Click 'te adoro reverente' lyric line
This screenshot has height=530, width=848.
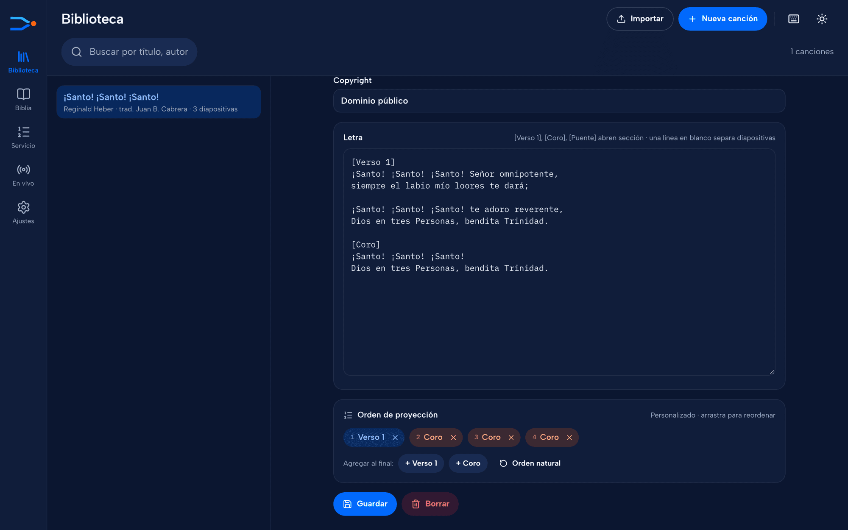pyautogui.click(x=457, y=209)
